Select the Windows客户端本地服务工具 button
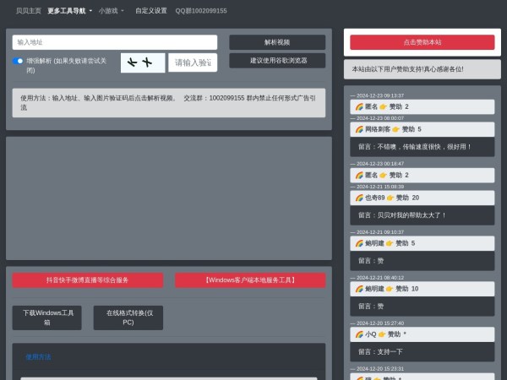This screenshot has height=380, width=507. pyautogui.click(x=250, y=280)
